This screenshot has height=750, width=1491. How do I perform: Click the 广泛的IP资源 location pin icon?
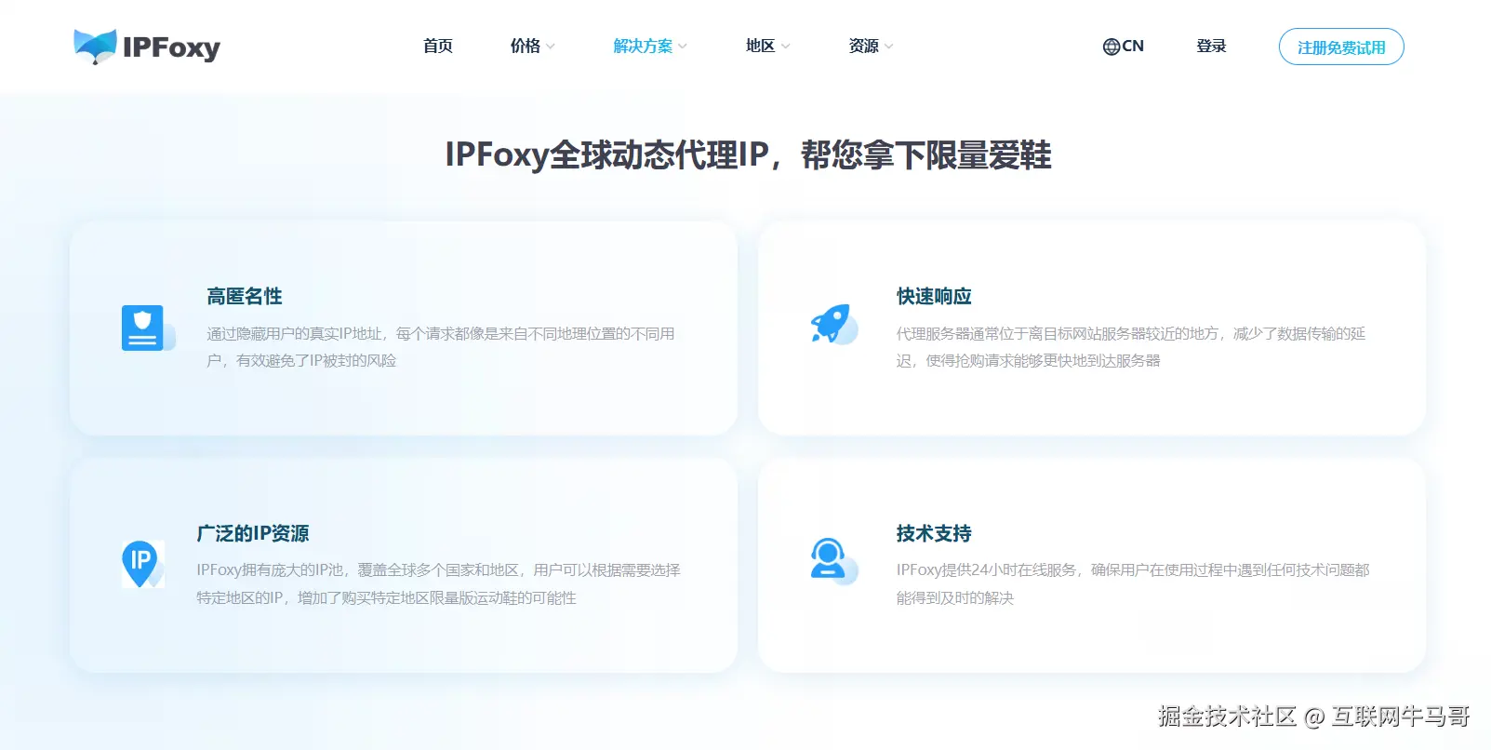[x=142, y=564]
